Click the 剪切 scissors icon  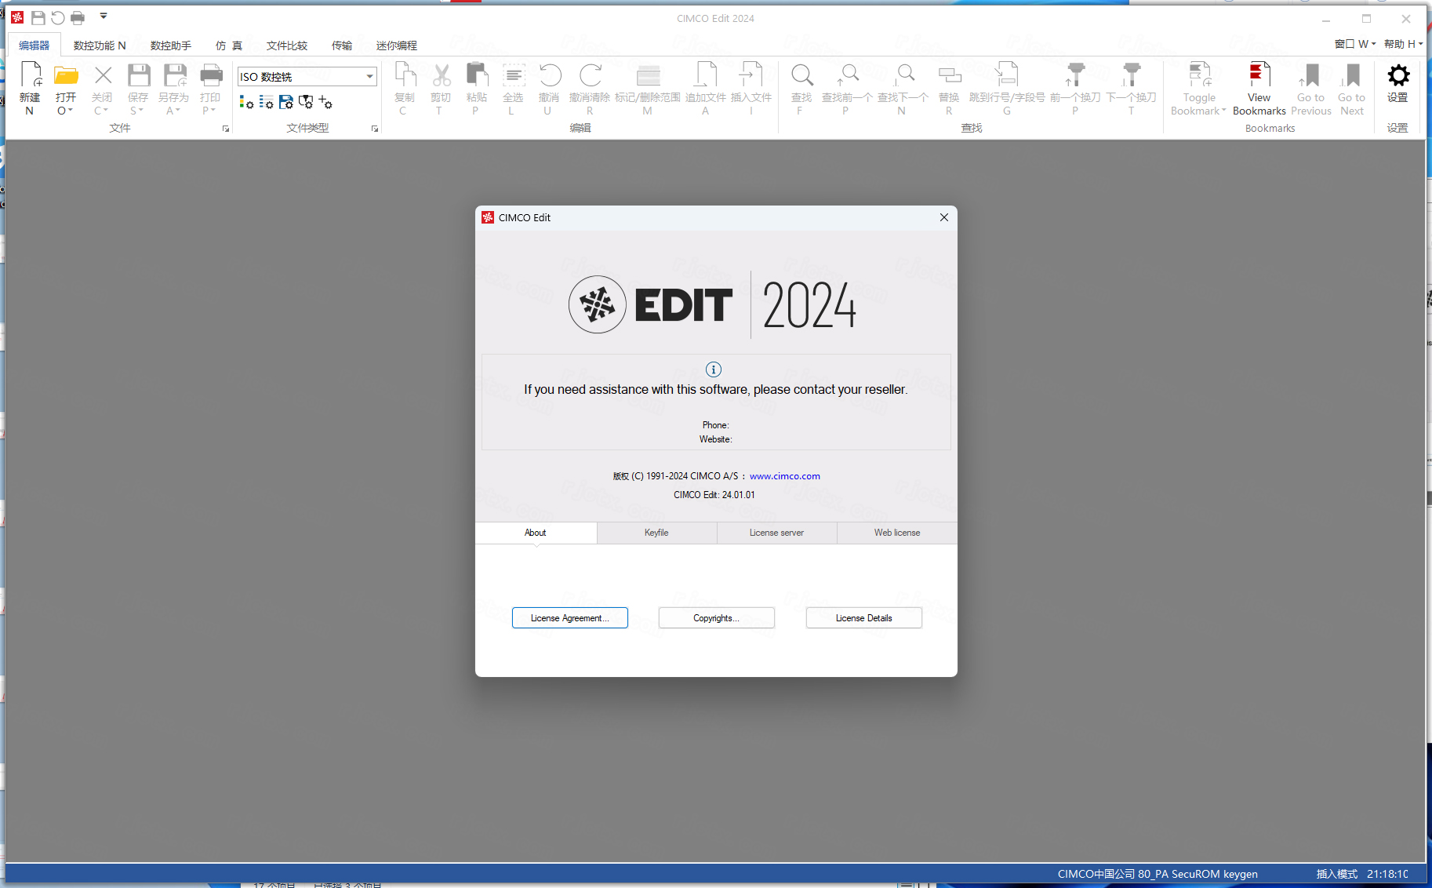coord(441,75)
